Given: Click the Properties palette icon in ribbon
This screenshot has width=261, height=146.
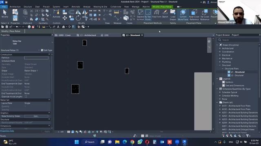Looking at the screenshot, I should pos(15,18).
